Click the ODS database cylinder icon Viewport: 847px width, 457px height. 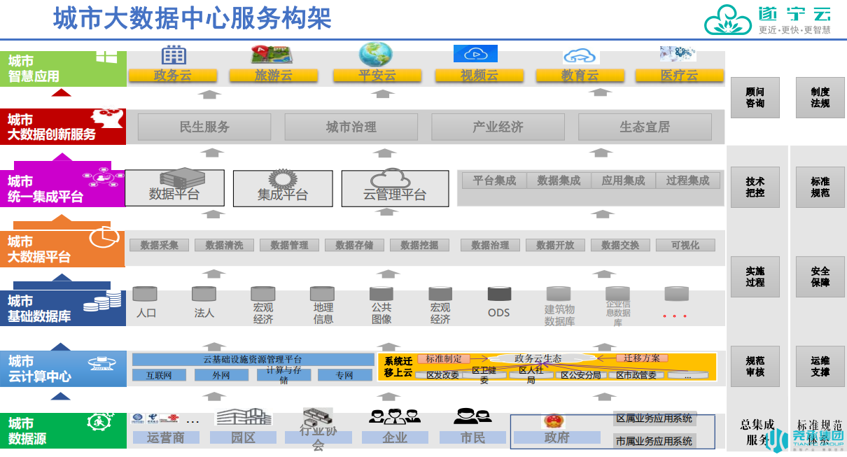(x=499, y=294)
